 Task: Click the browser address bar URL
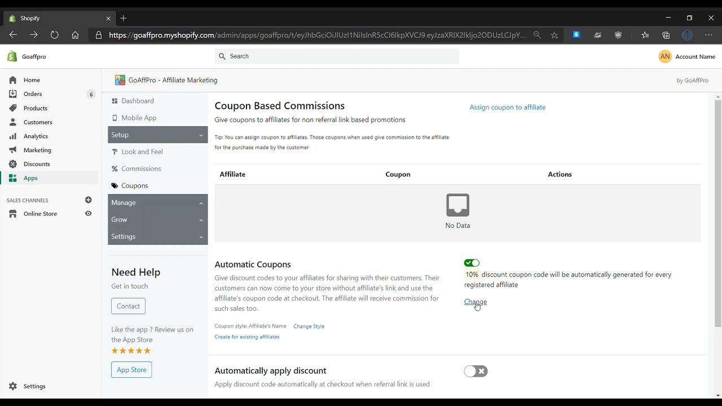[x=317, y=35]
